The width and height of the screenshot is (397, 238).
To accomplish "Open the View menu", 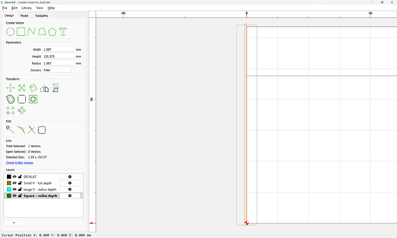I will click(x=40, y=8).
